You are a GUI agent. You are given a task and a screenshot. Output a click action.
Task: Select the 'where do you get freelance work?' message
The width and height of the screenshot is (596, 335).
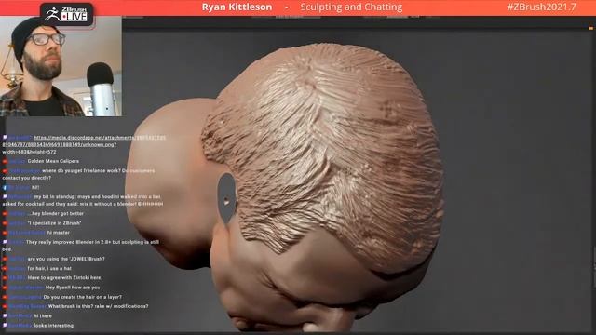tap(78, 174)
